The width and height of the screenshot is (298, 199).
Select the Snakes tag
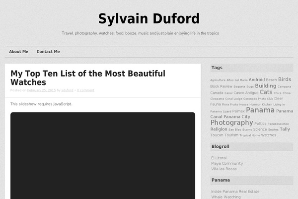(273, 130)
